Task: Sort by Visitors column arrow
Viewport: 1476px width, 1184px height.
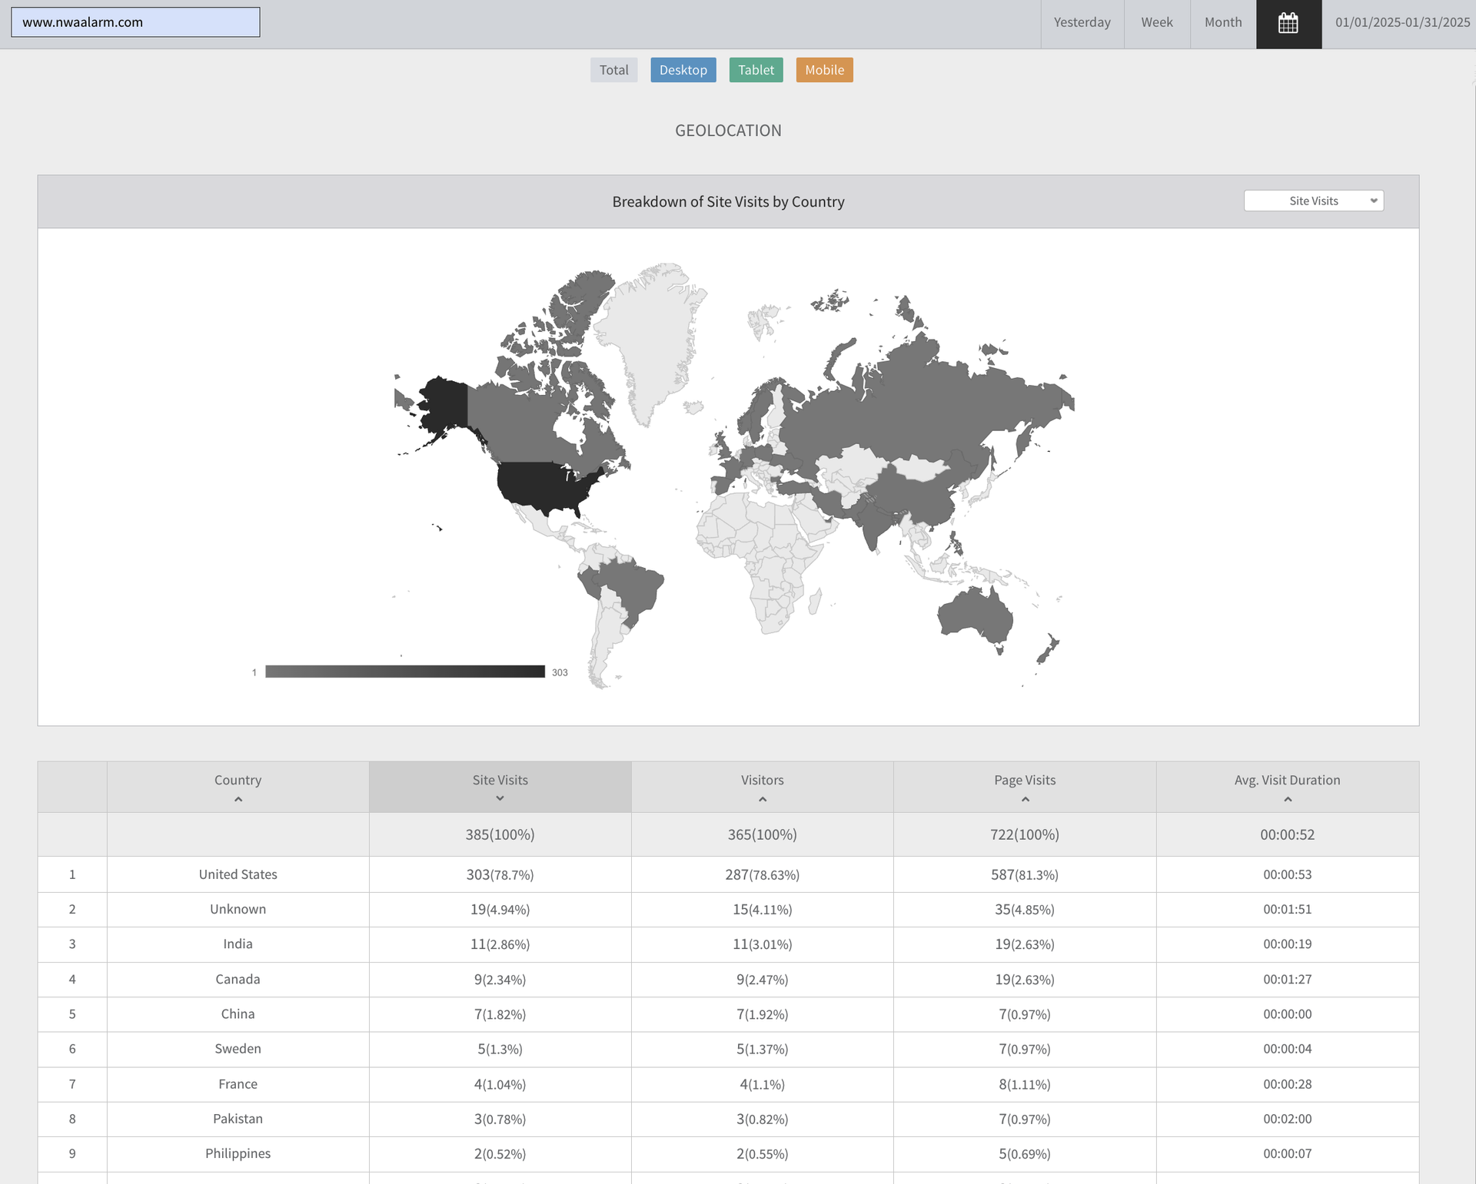Action: click(x=762, y=800)
